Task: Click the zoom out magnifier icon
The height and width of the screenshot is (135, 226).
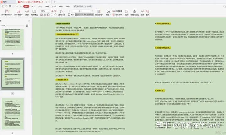Action: (x=52, y=11)
